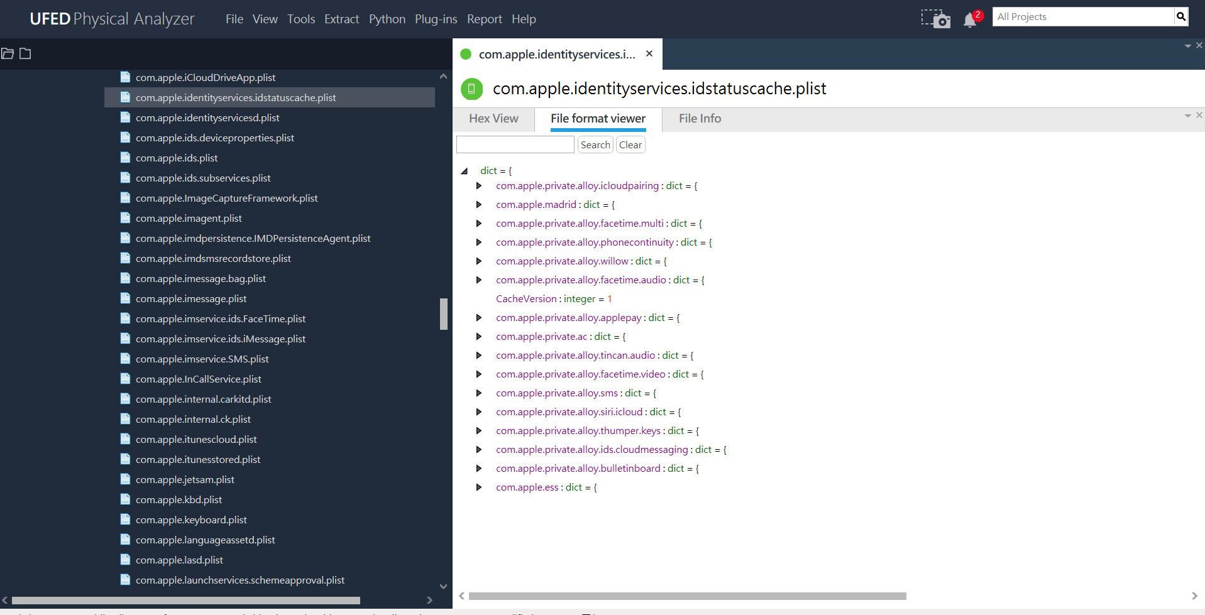Click the file icon for com.apple.lasd.plist
Viewport: 1205px width, 615px height.
coord(125,560)
